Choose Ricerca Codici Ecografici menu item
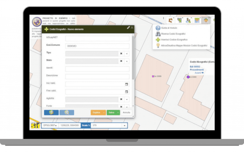The height and width of the screenshot is (152, 244). point(173,34)
